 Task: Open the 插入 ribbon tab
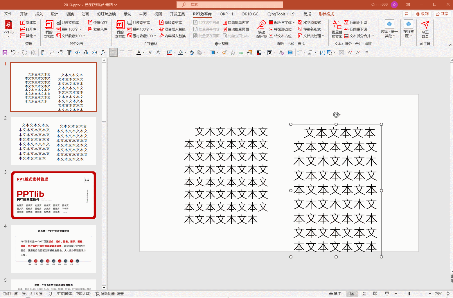(x=39, y=14)
